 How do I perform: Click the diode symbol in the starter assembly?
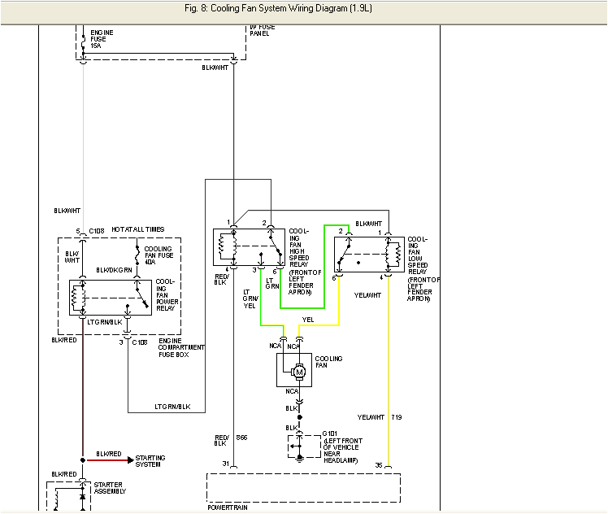83,496
